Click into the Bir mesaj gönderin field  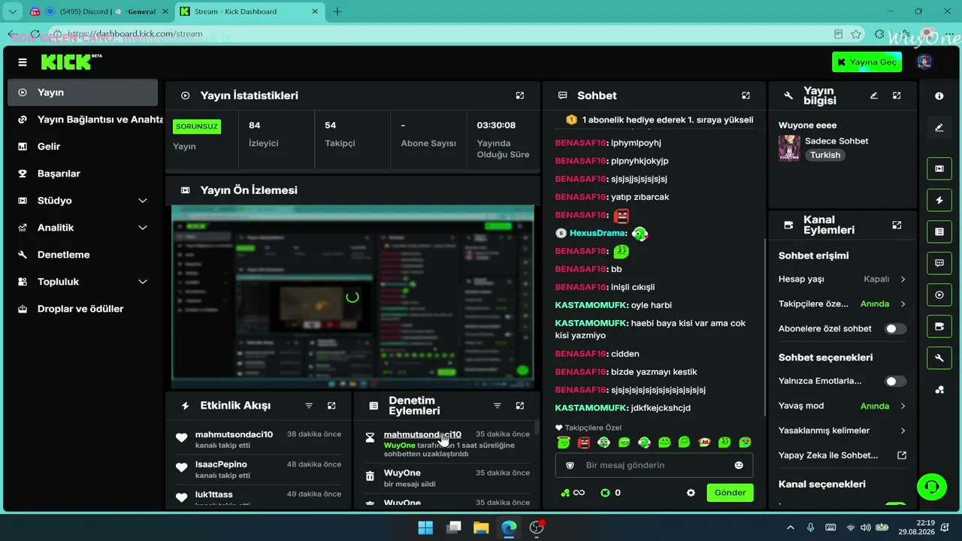pyautogui.click(x=654, y=465)
